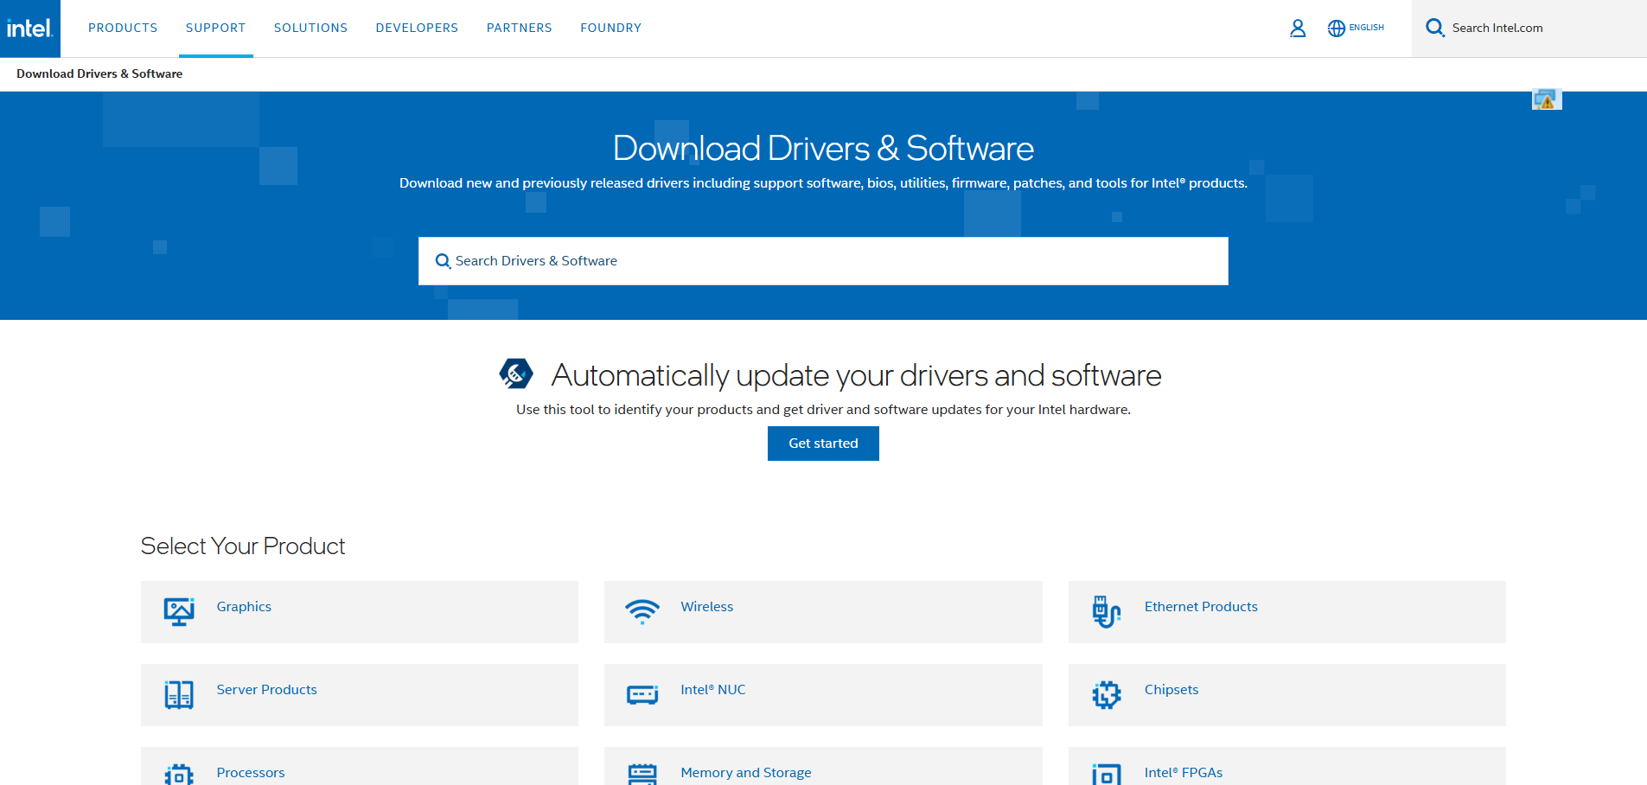Open the Intel NUC link

point(712,690)
